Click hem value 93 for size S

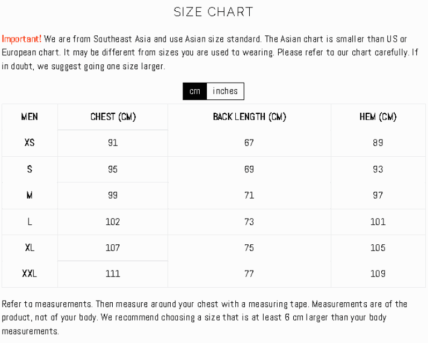coord(378,169)
